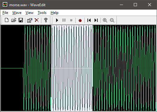Open the Tools menu
Viewport: 157px width, 112px height.
42,13
